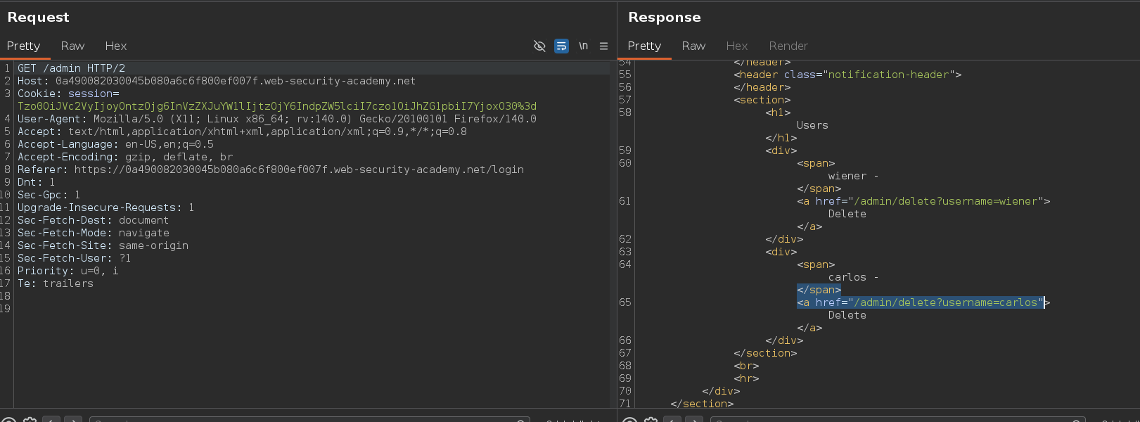Click the Host header line in request

pyautogui.click(x=217, y=81)
